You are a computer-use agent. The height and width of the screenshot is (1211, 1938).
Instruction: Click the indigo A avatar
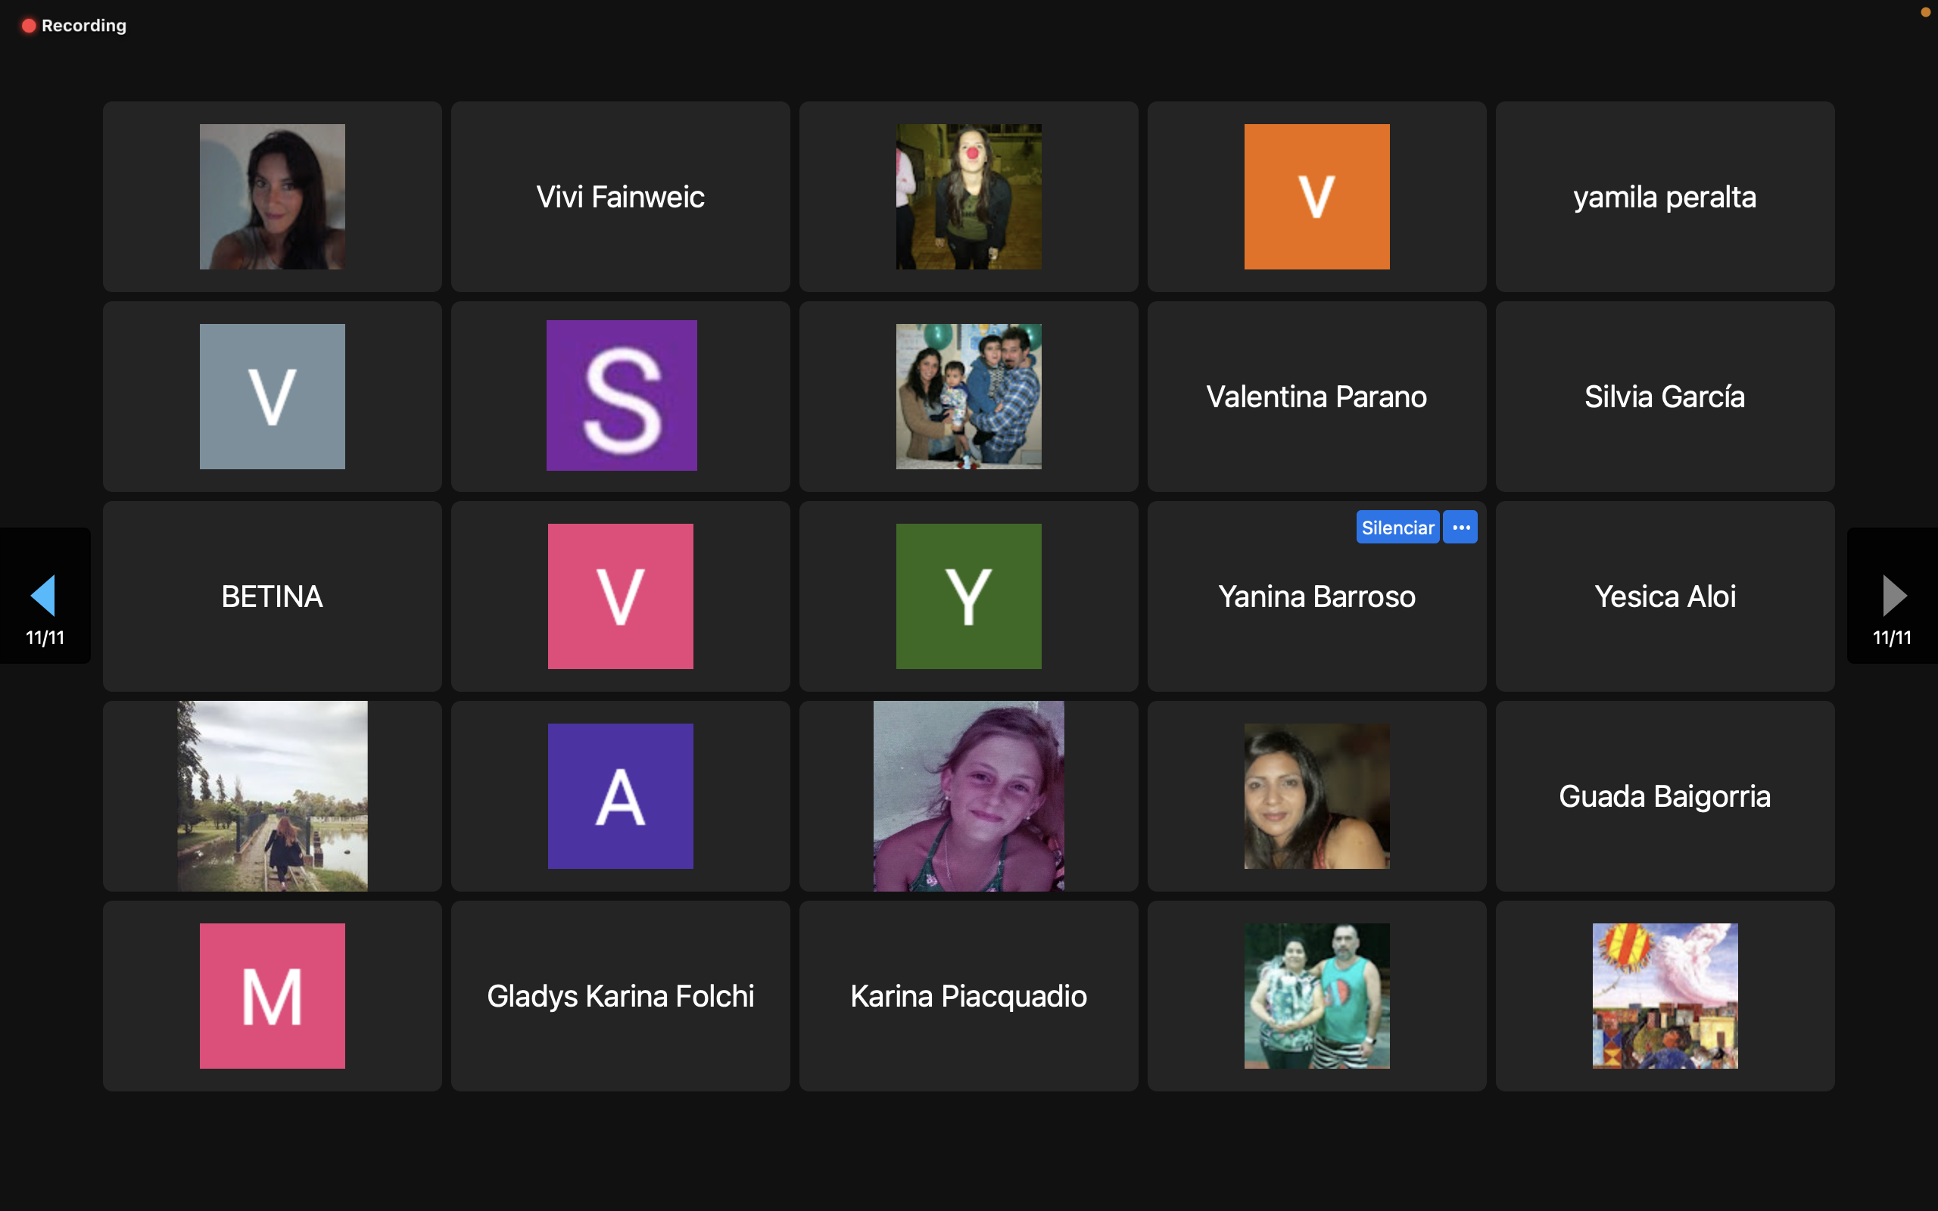[x=621, y=796]
